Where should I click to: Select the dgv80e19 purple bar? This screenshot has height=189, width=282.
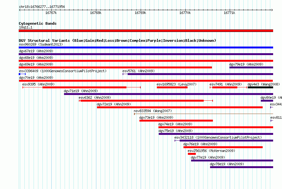(267, 101)
